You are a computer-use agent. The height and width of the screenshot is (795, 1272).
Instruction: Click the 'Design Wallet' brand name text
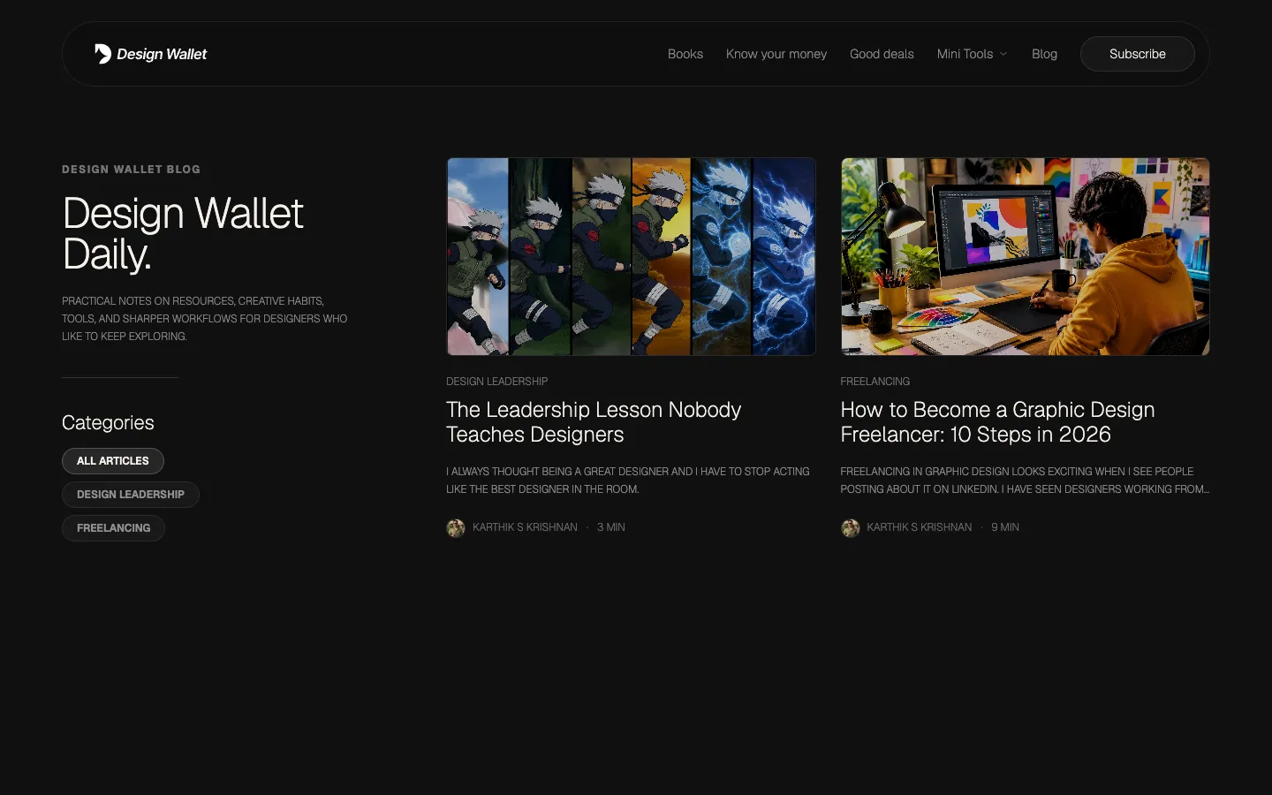point(162,54)
